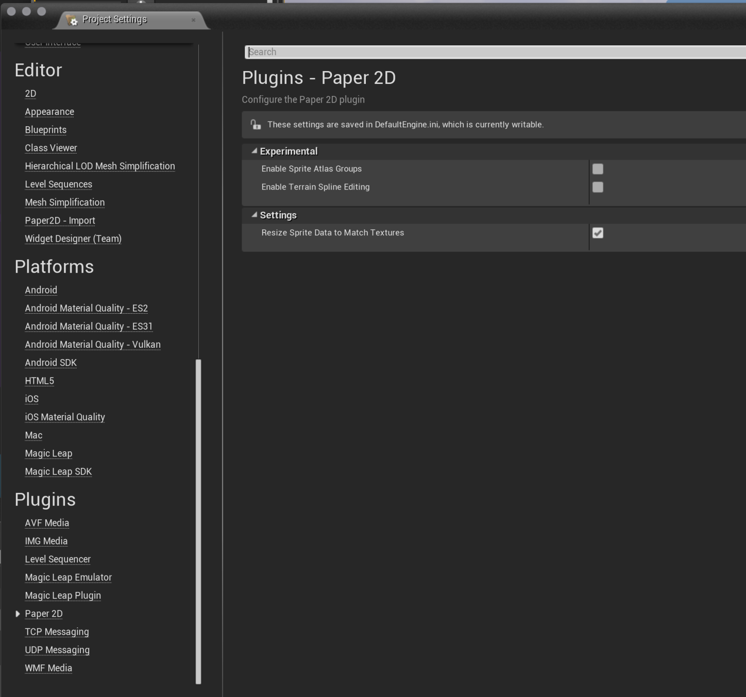Open UDP Messaging plugin settings
The image size is (746, 697).
point(57,650)
